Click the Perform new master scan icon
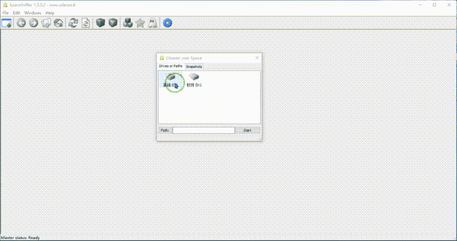This screenshot has height=241, width=457. 73,23
